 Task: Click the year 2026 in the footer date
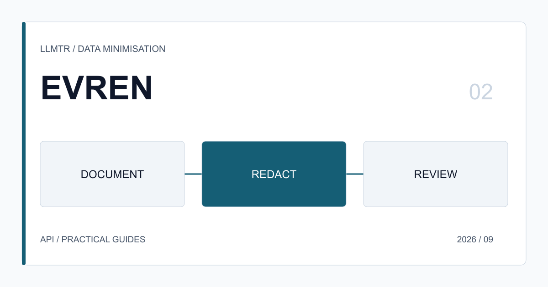tap(467, 239)
